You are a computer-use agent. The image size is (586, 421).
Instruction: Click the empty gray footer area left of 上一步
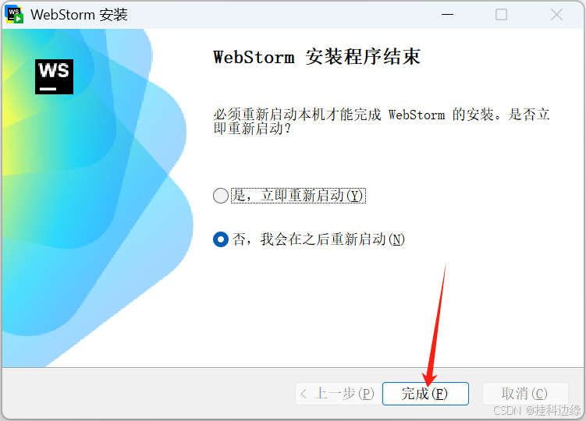point(150,394)
